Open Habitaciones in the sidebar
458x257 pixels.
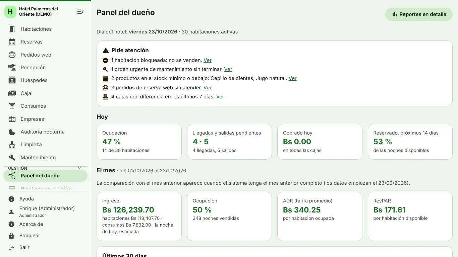point(45,29)
